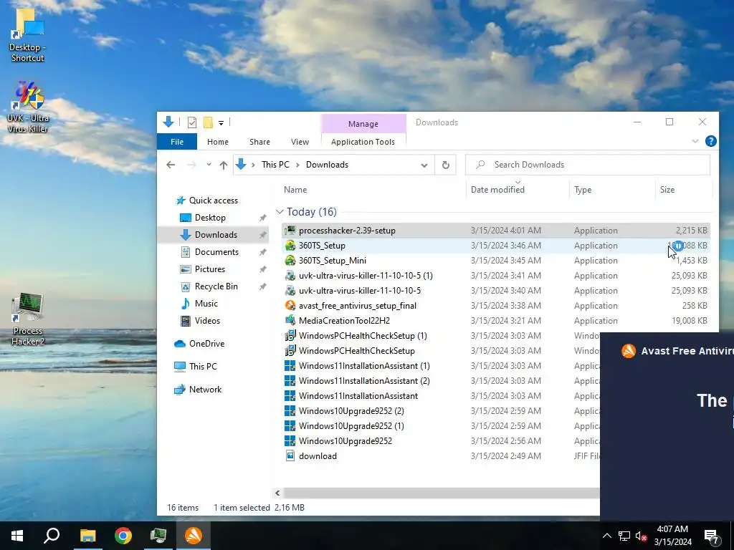Screen dimensions: 734x550
Task: Open Explorer Help question mark icon
Action: pos(710,141)
